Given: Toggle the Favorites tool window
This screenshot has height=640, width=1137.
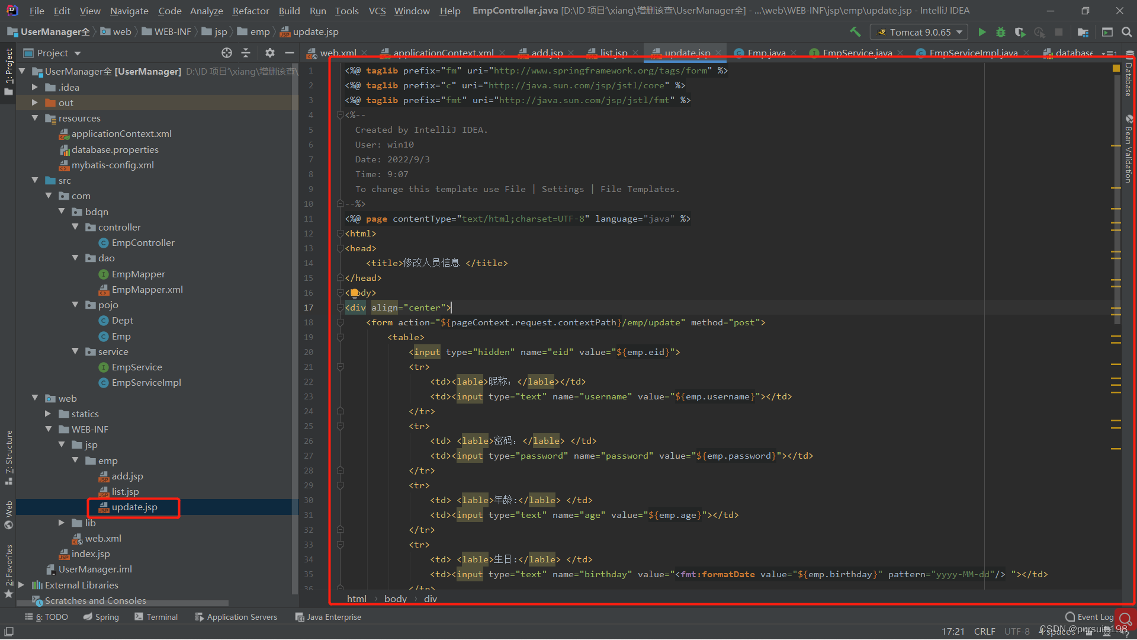Looking at the screenshot, I should (9, 569).
